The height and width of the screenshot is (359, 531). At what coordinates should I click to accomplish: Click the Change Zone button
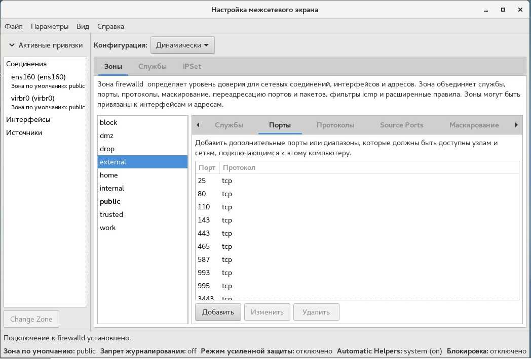click(31, 319)
